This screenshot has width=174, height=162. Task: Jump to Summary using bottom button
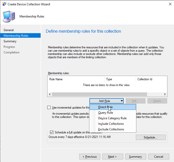135,157
